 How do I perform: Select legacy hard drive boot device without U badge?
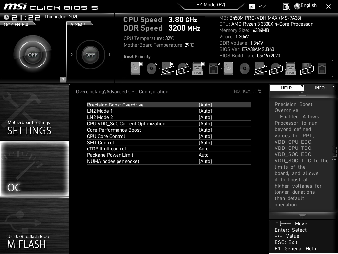tap(228, 68)
